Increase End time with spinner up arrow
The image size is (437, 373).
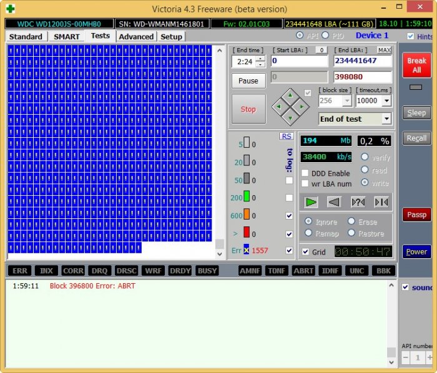(x=260, y=59)
